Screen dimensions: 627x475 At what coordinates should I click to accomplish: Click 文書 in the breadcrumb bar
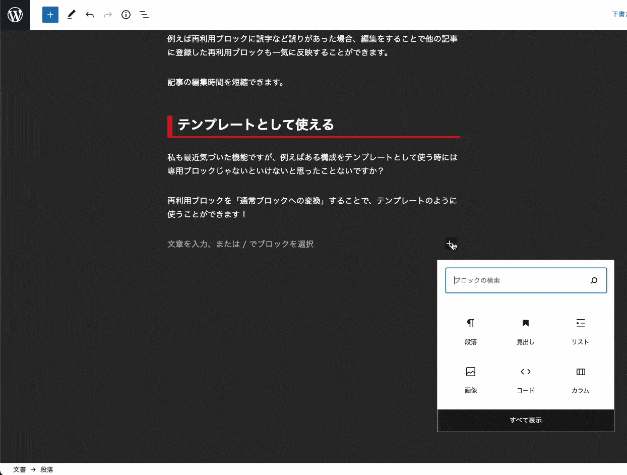click(19, 469)
